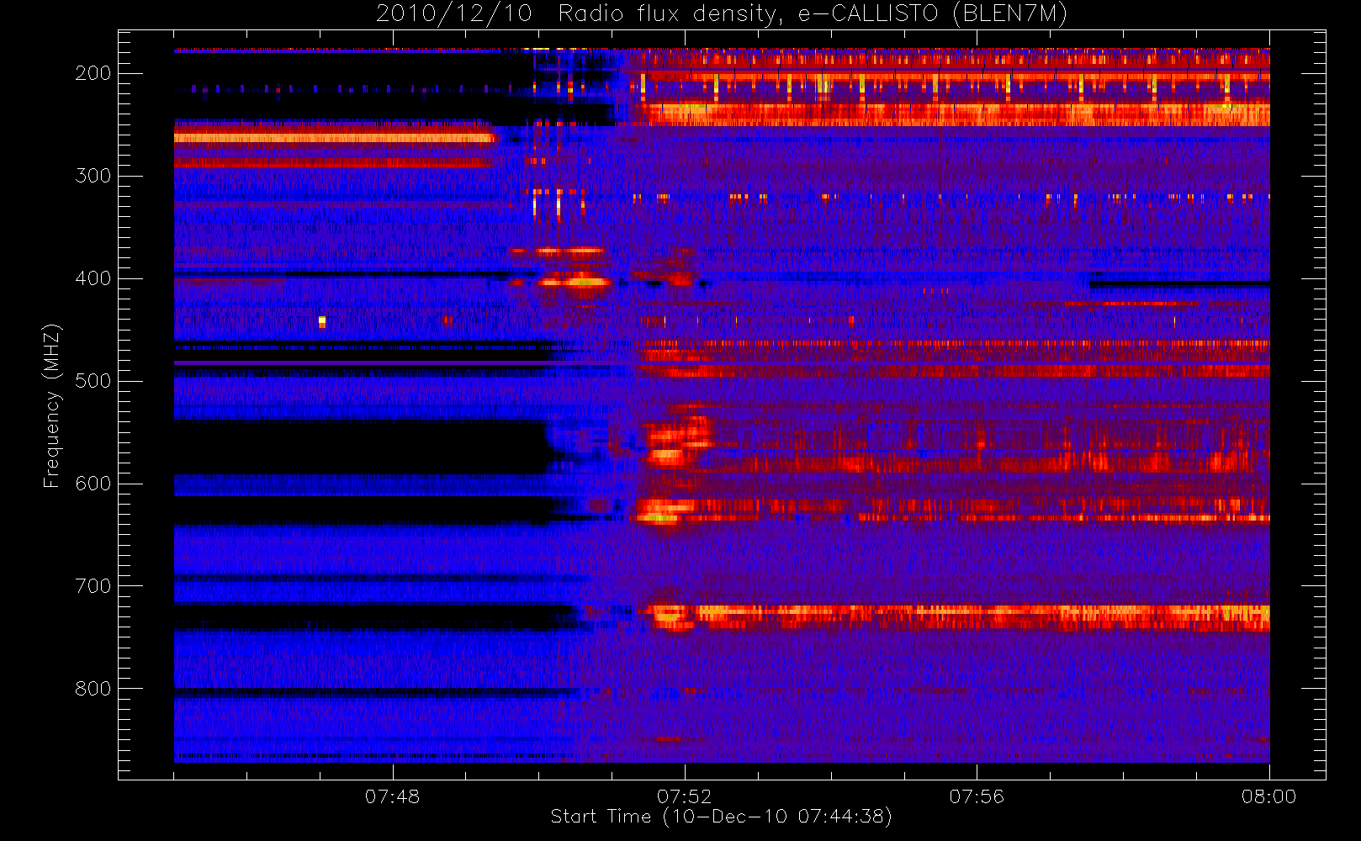This screenshot has width=1361, height=841.
Task: Click the 07:52 time tick label
Action: click(x=684, y=796)
